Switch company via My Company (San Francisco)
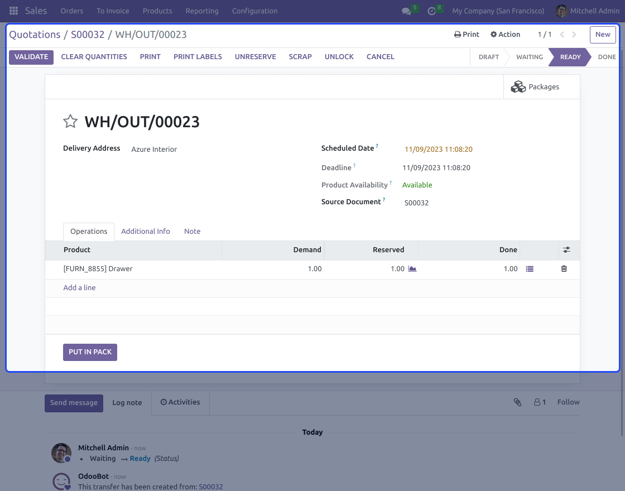The height and width of the screenshot is (491, 625). pos(498,11)
